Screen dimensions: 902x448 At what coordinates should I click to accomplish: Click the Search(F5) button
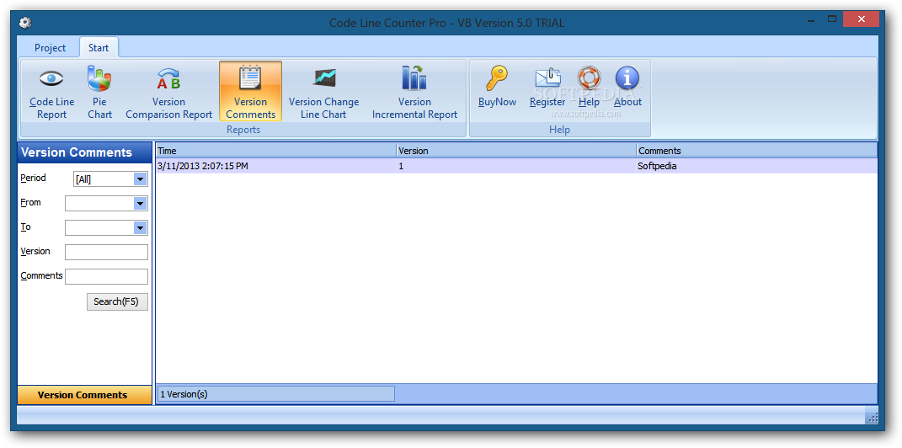click(x=117, y=301)
